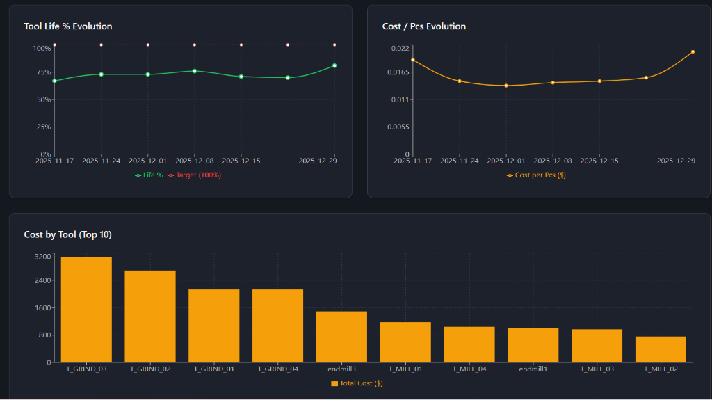712x400 pixels.
Task: Hide the Target (100%) legend series
Action: [x=195, y=175]
